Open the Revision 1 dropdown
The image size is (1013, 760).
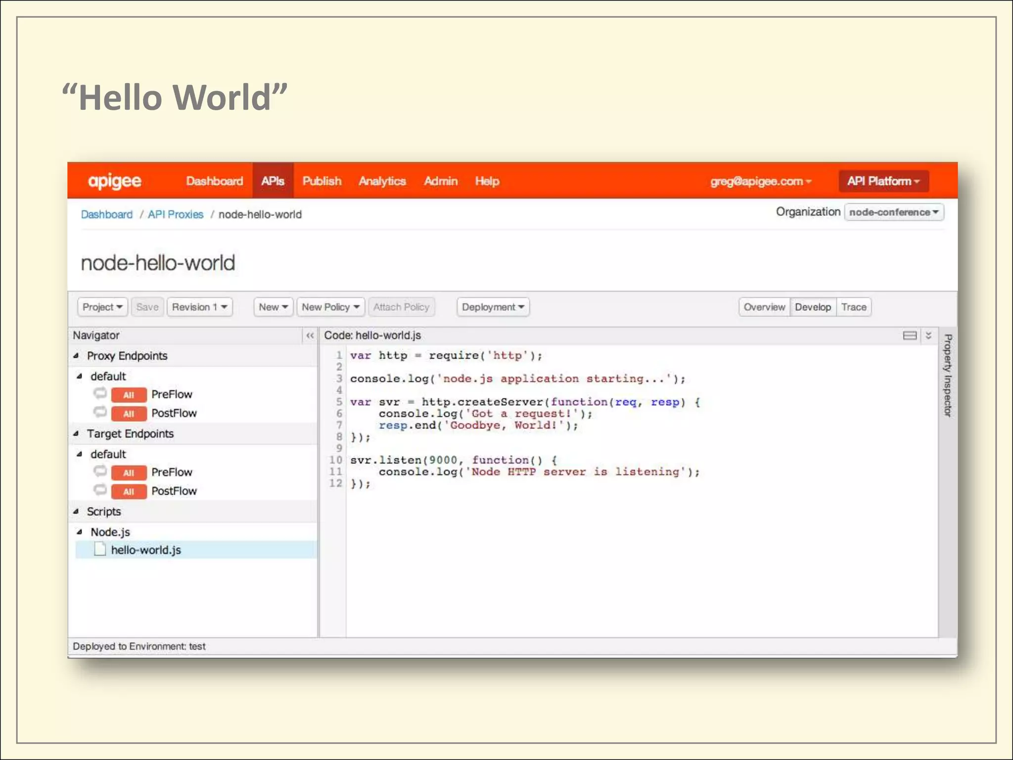[199, 307]
